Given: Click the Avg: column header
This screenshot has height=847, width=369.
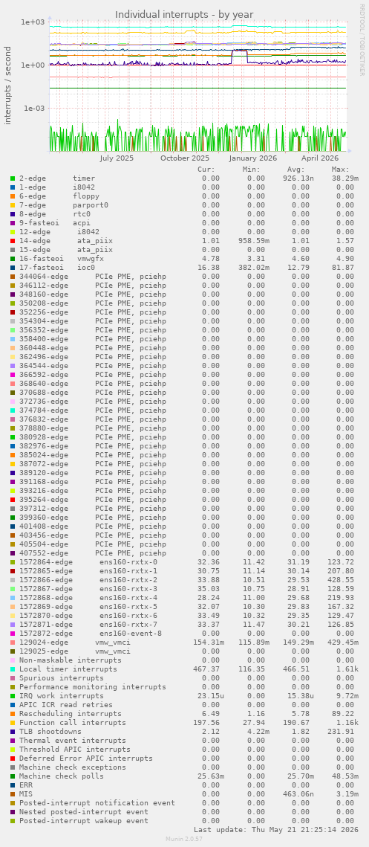Looking at the screenshot, I should pos(295,169).
